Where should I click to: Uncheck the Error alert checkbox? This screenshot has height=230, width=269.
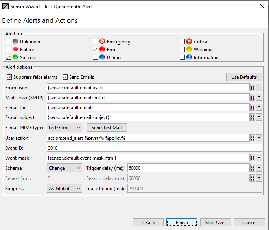pos(95,50)
